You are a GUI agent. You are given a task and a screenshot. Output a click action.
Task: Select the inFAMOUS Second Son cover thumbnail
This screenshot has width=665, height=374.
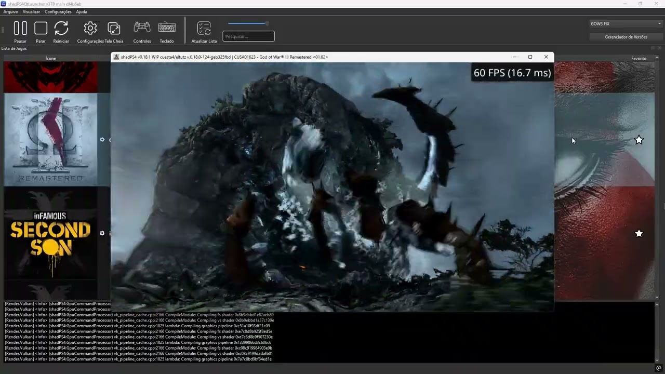[50, 233]
